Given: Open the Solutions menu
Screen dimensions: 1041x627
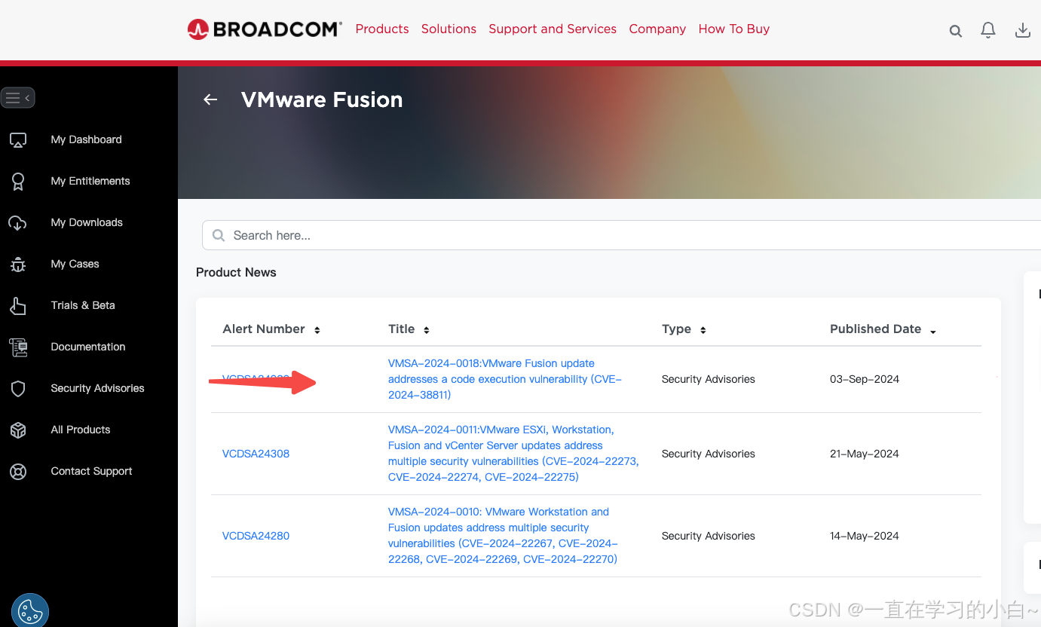Looking at the screenshot, I should click(x=449, y=29).
